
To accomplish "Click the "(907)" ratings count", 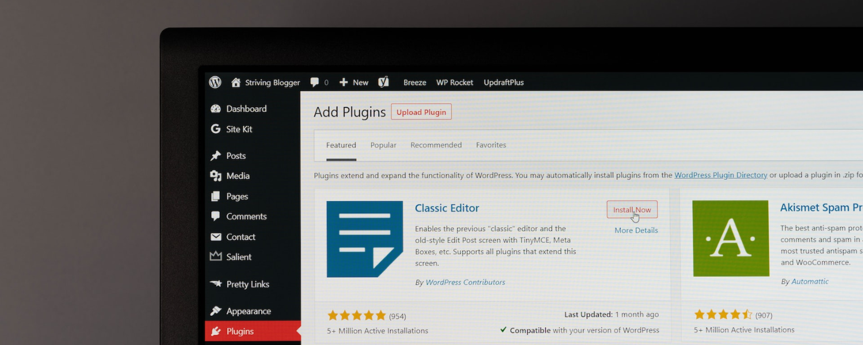I will [763, 315].
